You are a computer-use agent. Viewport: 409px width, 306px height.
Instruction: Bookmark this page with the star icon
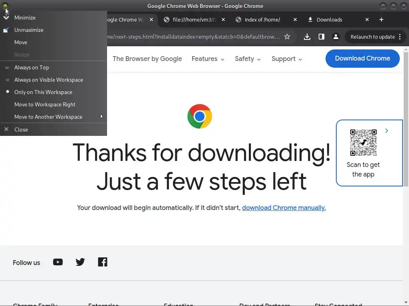pos(287,37)
